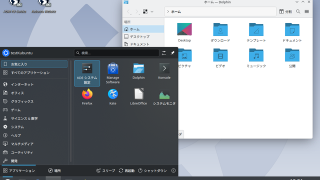Open Kate text editor
This screenshot has width=320, height=180.
[x=112, y=96]
